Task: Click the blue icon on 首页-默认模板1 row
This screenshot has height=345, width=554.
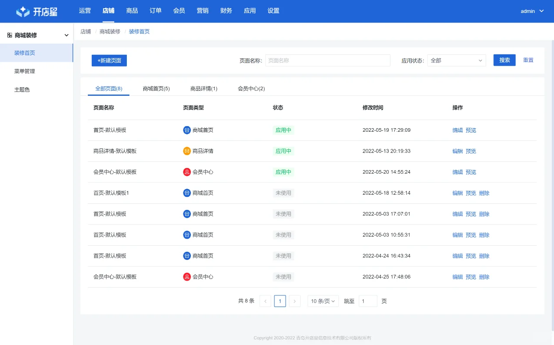Action: (x=186, y=193)
